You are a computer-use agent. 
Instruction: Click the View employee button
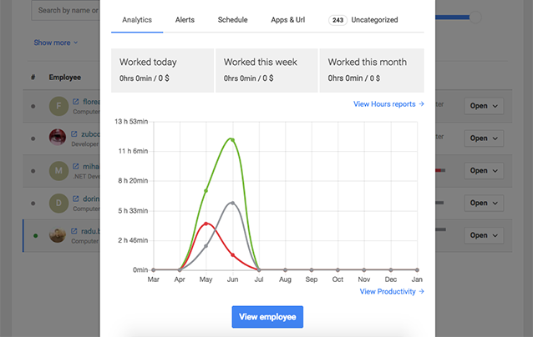point(267,317)
